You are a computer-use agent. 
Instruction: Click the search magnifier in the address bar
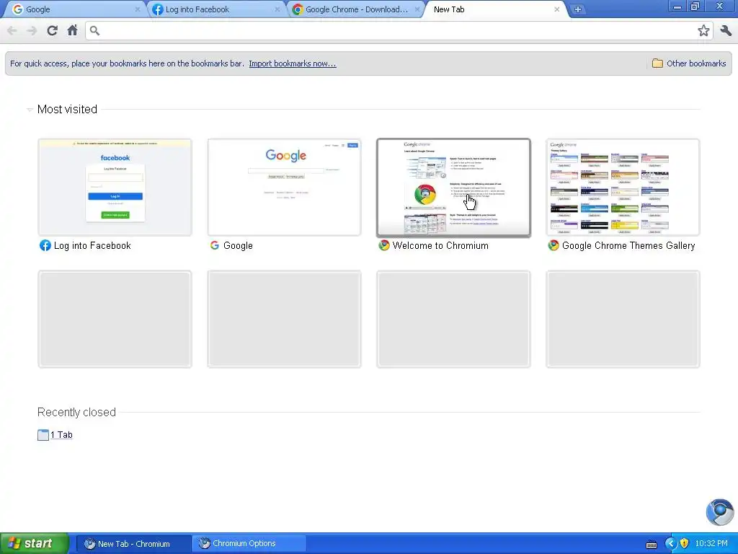click(94, 30)
